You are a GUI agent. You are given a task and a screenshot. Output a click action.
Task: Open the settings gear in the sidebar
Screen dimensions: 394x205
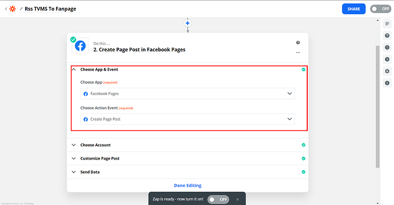coord(387,71)
